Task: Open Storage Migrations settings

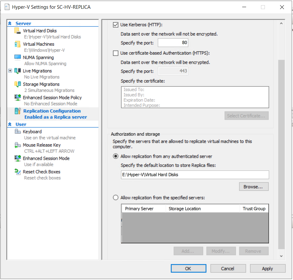Action: click(x=41, y=84)
